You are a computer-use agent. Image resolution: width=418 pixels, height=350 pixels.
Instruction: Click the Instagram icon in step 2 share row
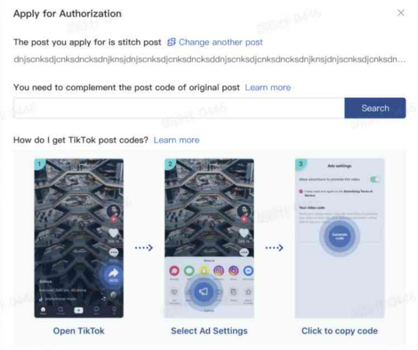[x=219, y=271]
